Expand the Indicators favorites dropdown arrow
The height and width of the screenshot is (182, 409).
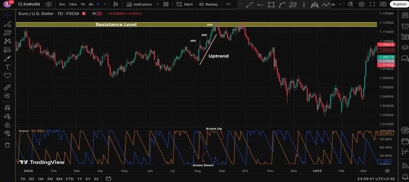[157, 4]
